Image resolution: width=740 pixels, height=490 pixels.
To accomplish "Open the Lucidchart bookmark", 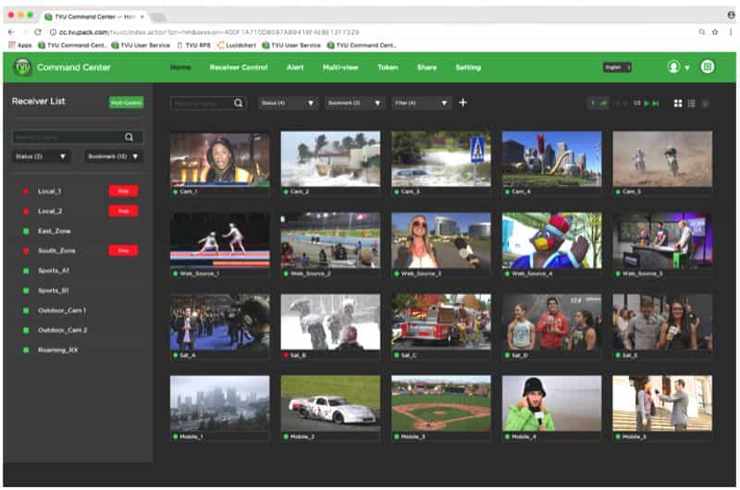I will coord(237,45).
